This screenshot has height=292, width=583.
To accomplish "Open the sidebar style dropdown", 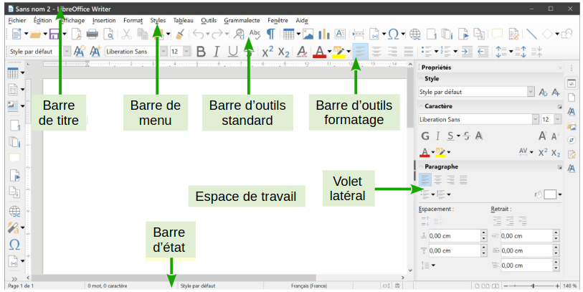I will coord(531,92).
